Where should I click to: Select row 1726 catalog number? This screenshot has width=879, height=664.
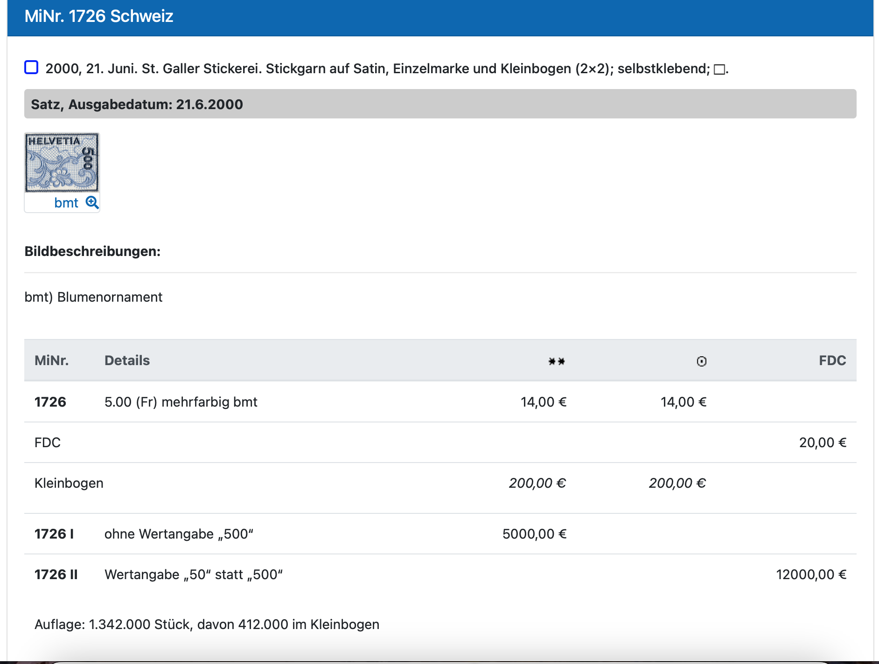tap(50, 402)
